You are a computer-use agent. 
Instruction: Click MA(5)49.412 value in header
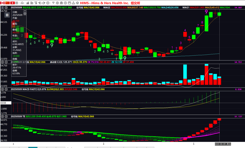(212, 7)
